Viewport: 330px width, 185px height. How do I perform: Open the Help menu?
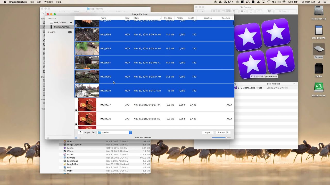click(59, 2)
